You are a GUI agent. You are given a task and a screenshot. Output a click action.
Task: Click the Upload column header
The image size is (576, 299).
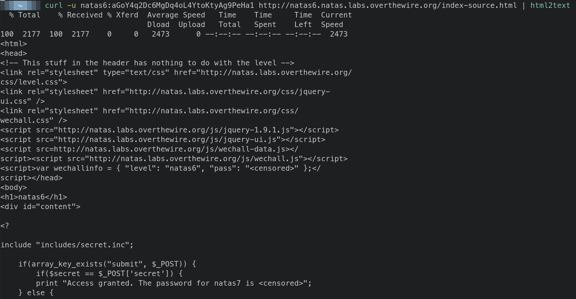(x=192, y=25)
